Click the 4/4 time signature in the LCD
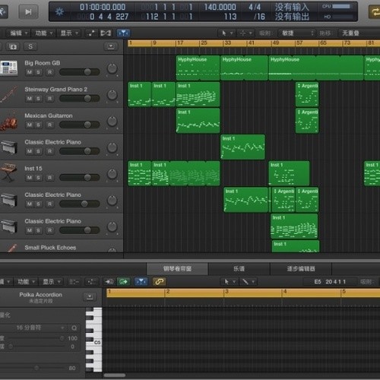Screen dimensions: 380x380 click(255, 7)
